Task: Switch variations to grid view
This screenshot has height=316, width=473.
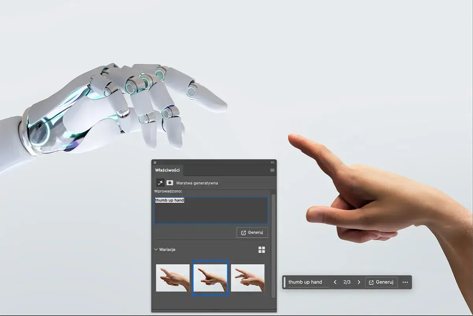Action: point(262,250)
